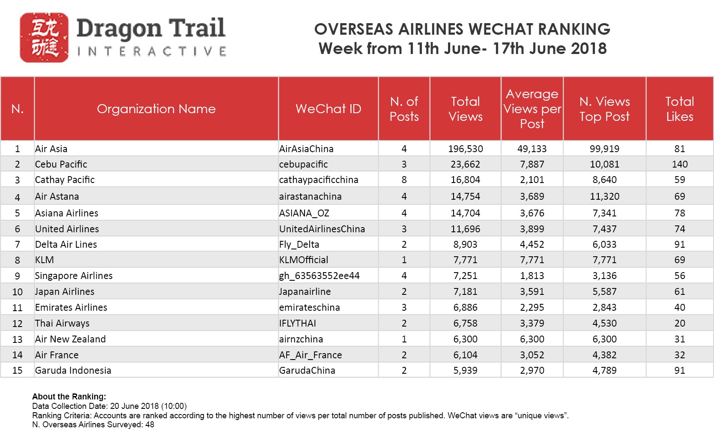The image size is (714, 444).
Task: Click the Air Asia organization name
Action: (51, 149)
